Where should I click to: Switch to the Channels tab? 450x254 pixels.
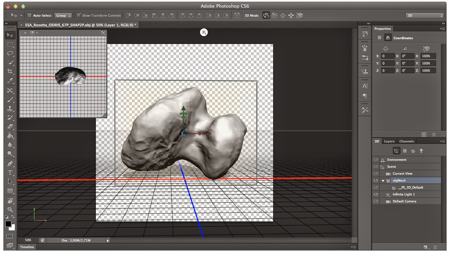click(x=407, y=141)
